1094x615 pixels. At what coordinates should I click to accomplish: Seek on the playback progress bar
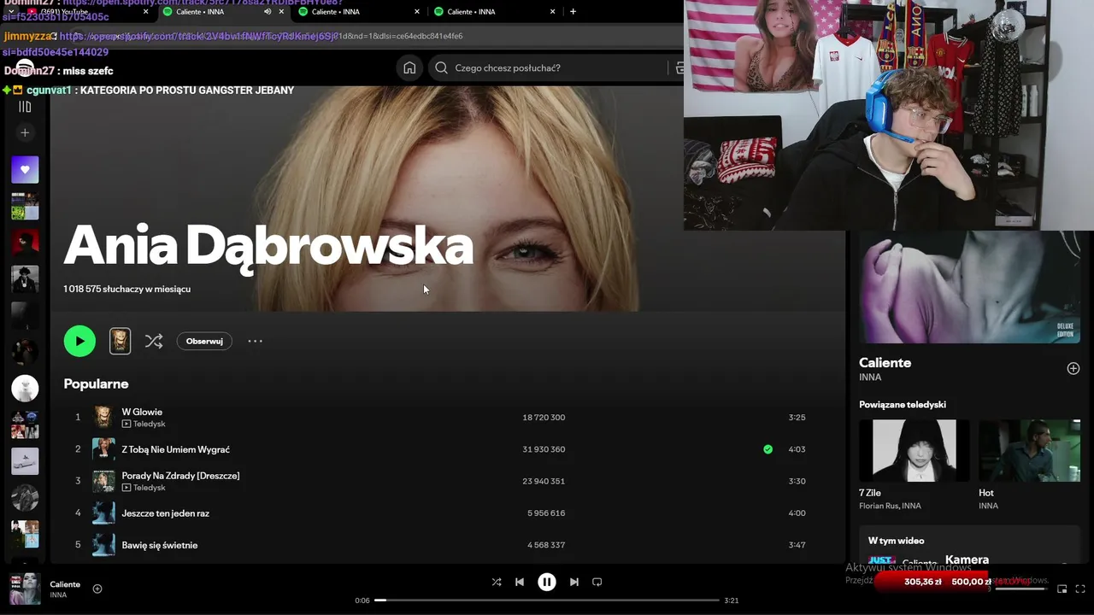[x=547, y=600]
